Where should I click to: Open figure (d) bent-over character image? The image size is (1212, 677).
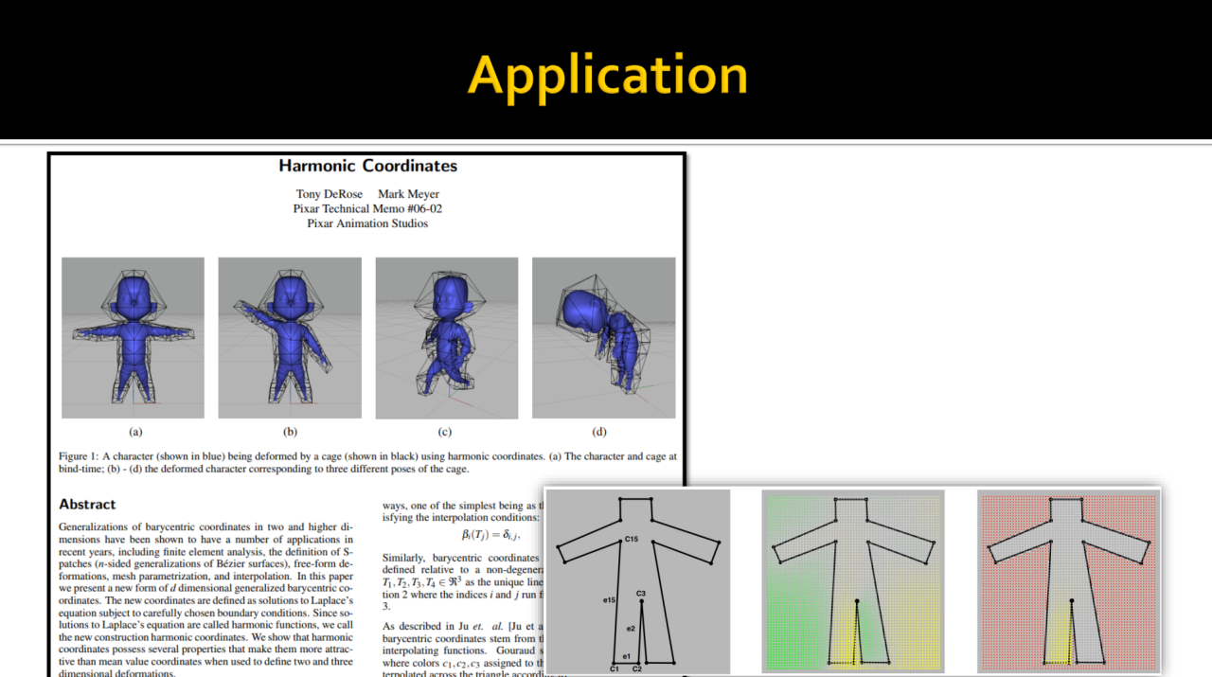(x=603, y=337)
